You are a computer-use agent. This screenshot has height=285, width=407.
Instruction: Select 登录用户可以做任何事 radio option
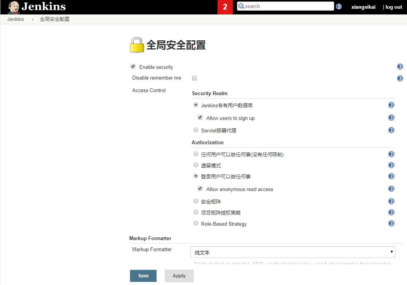196,176
